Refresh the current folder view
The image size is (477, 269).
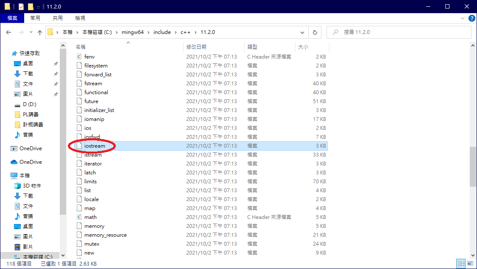click(315, 32)
